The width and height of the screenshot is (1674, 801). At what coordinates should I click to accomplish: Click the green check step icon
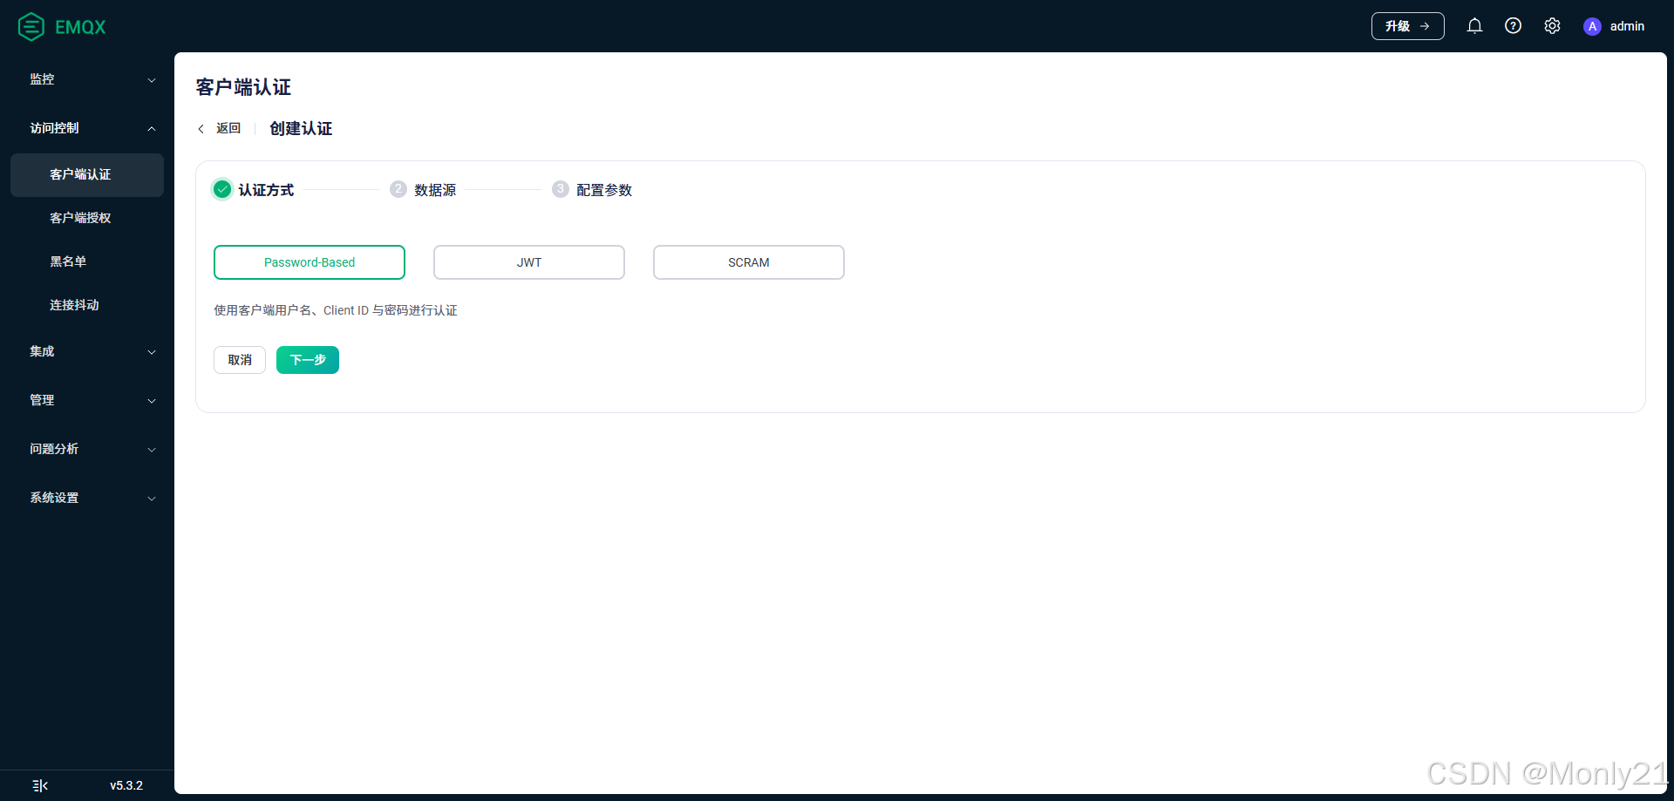[222, 189]
